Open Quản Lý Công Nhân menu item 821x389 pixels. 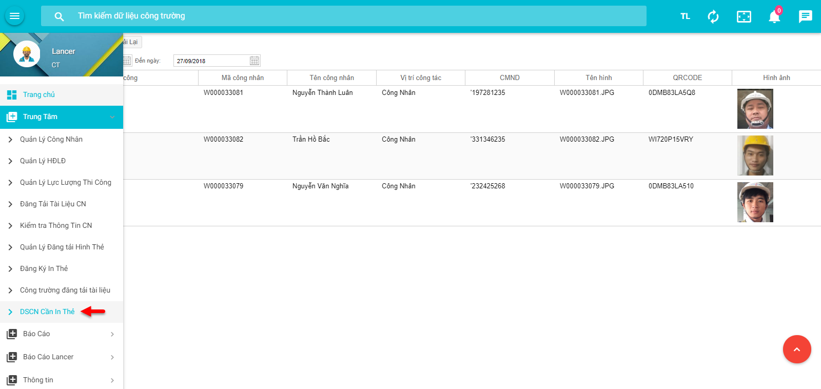tap(51, 140)
